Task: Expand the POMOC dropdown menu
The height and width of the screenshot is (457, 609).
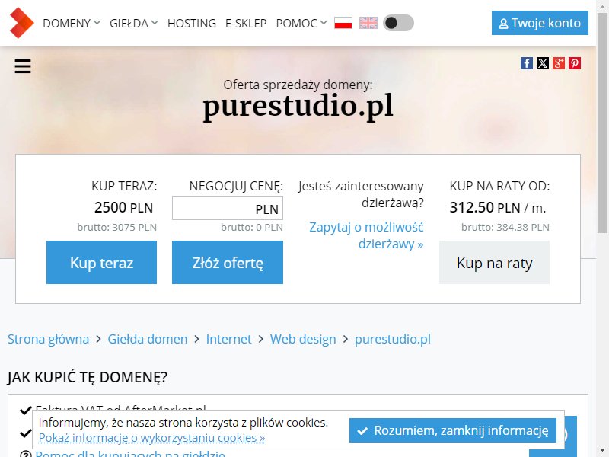Action: (301, 24)
